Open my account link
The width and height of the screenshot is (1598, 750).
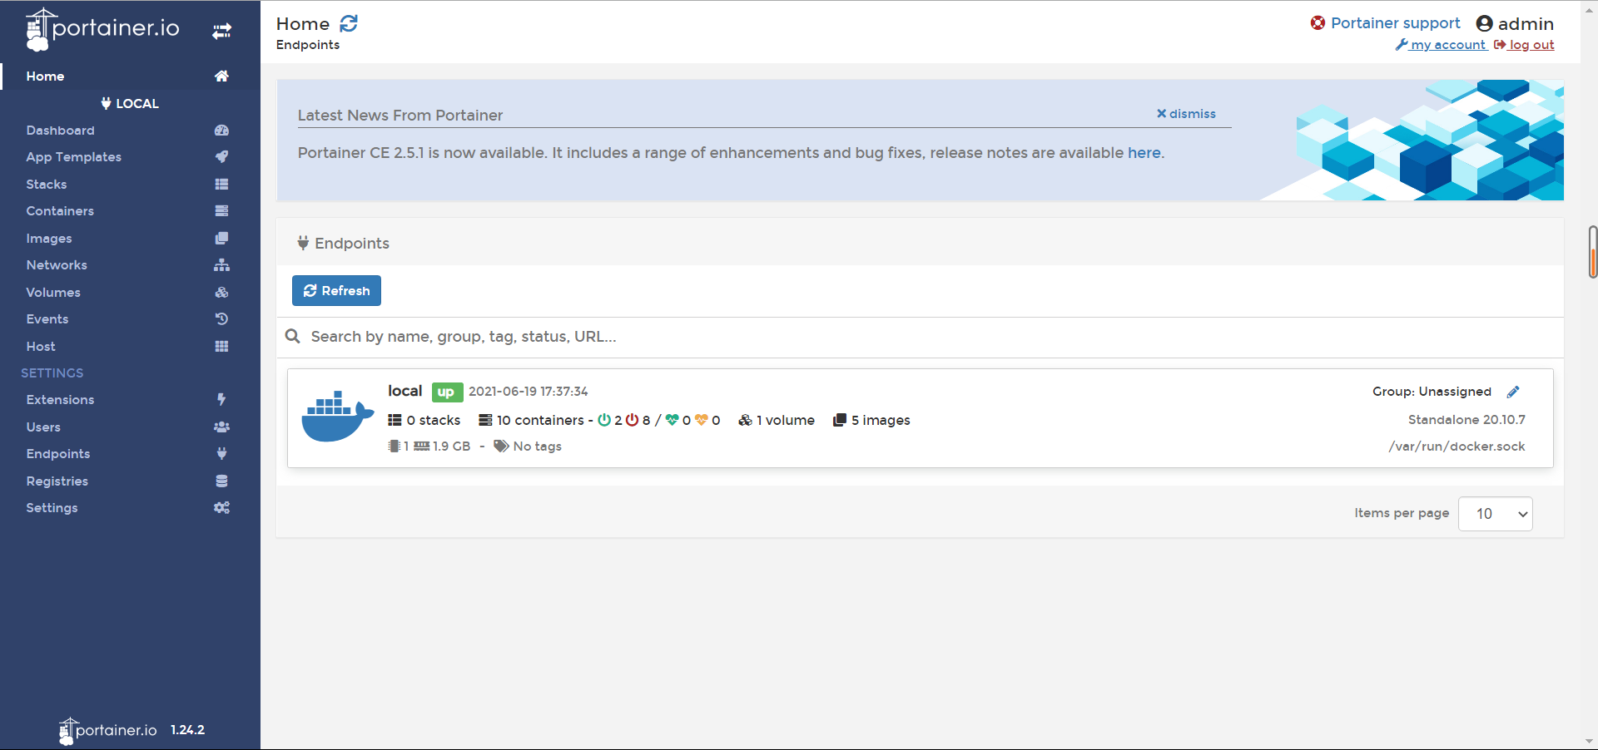[x=1441, y=45]
